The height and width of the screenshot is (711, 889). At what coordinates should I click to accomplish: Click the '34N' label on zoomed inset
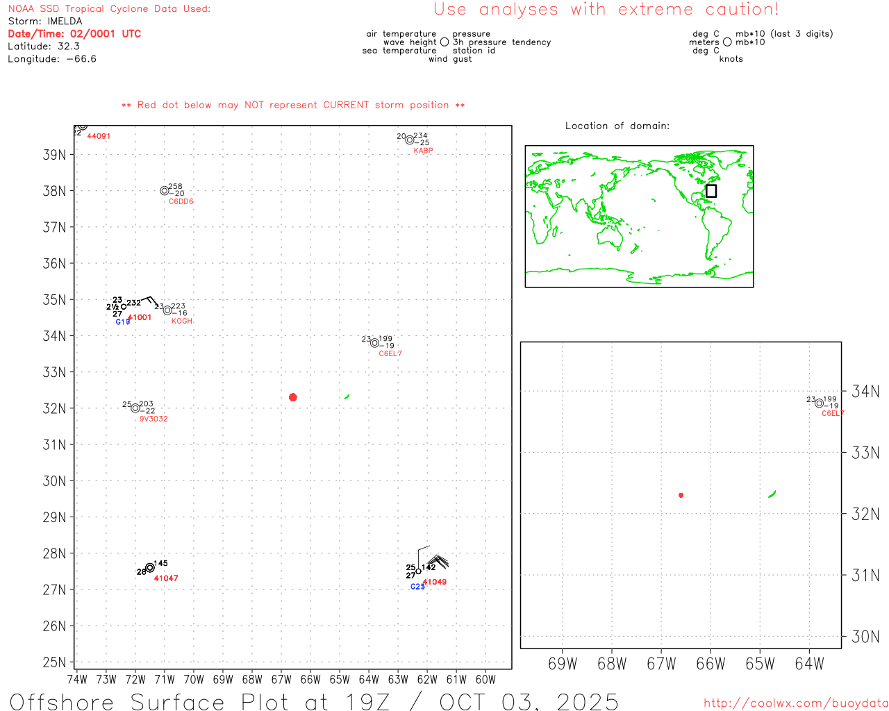click(x=866, y=392)
